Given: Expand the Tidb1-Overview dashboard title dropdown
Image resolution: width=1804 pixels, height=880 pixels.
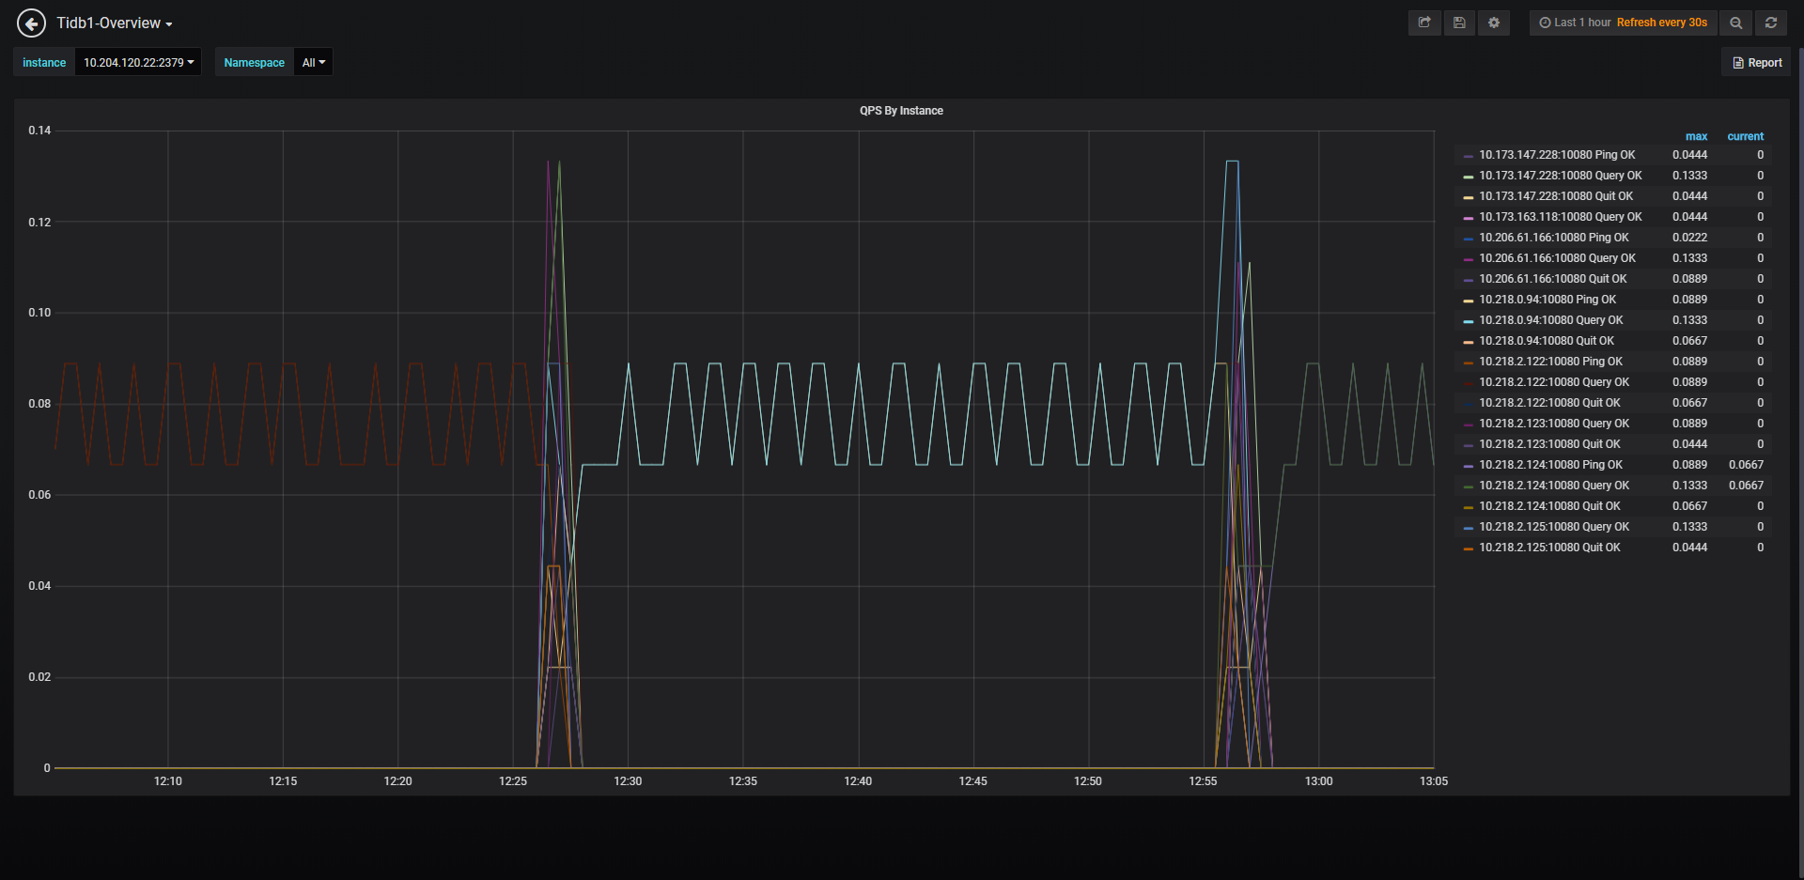Looking at the screenshot, I should pyautogui.click(x=115, y=23).
